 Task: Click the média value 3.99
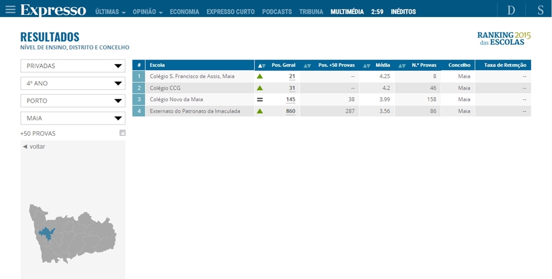point(384,100)
